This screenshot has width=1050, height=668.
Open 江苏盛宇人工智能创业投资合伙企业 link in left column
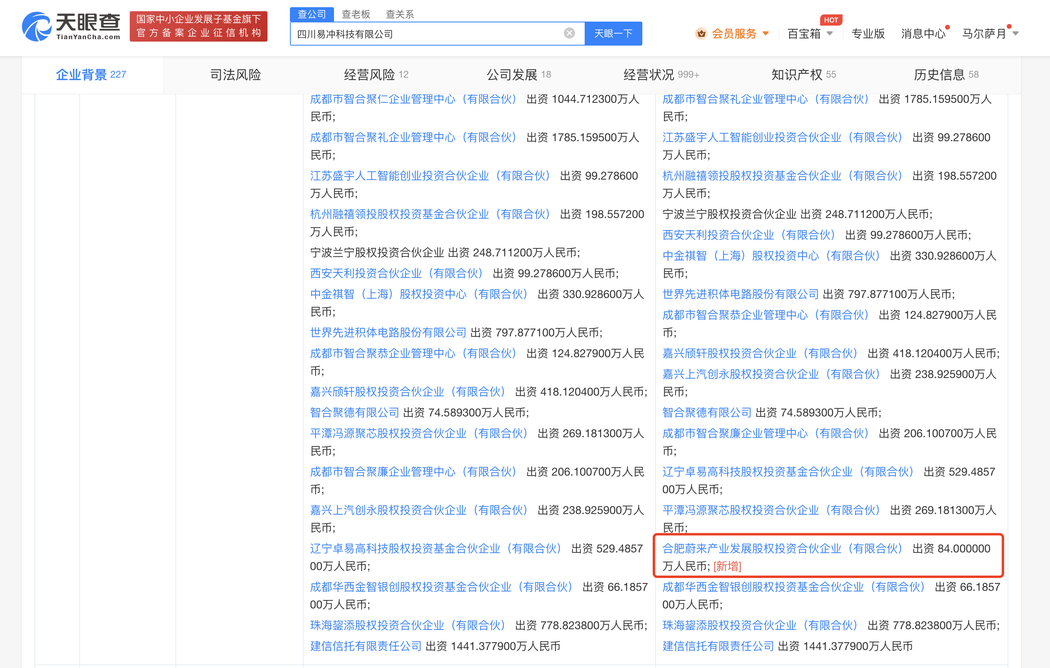[430, 176]
